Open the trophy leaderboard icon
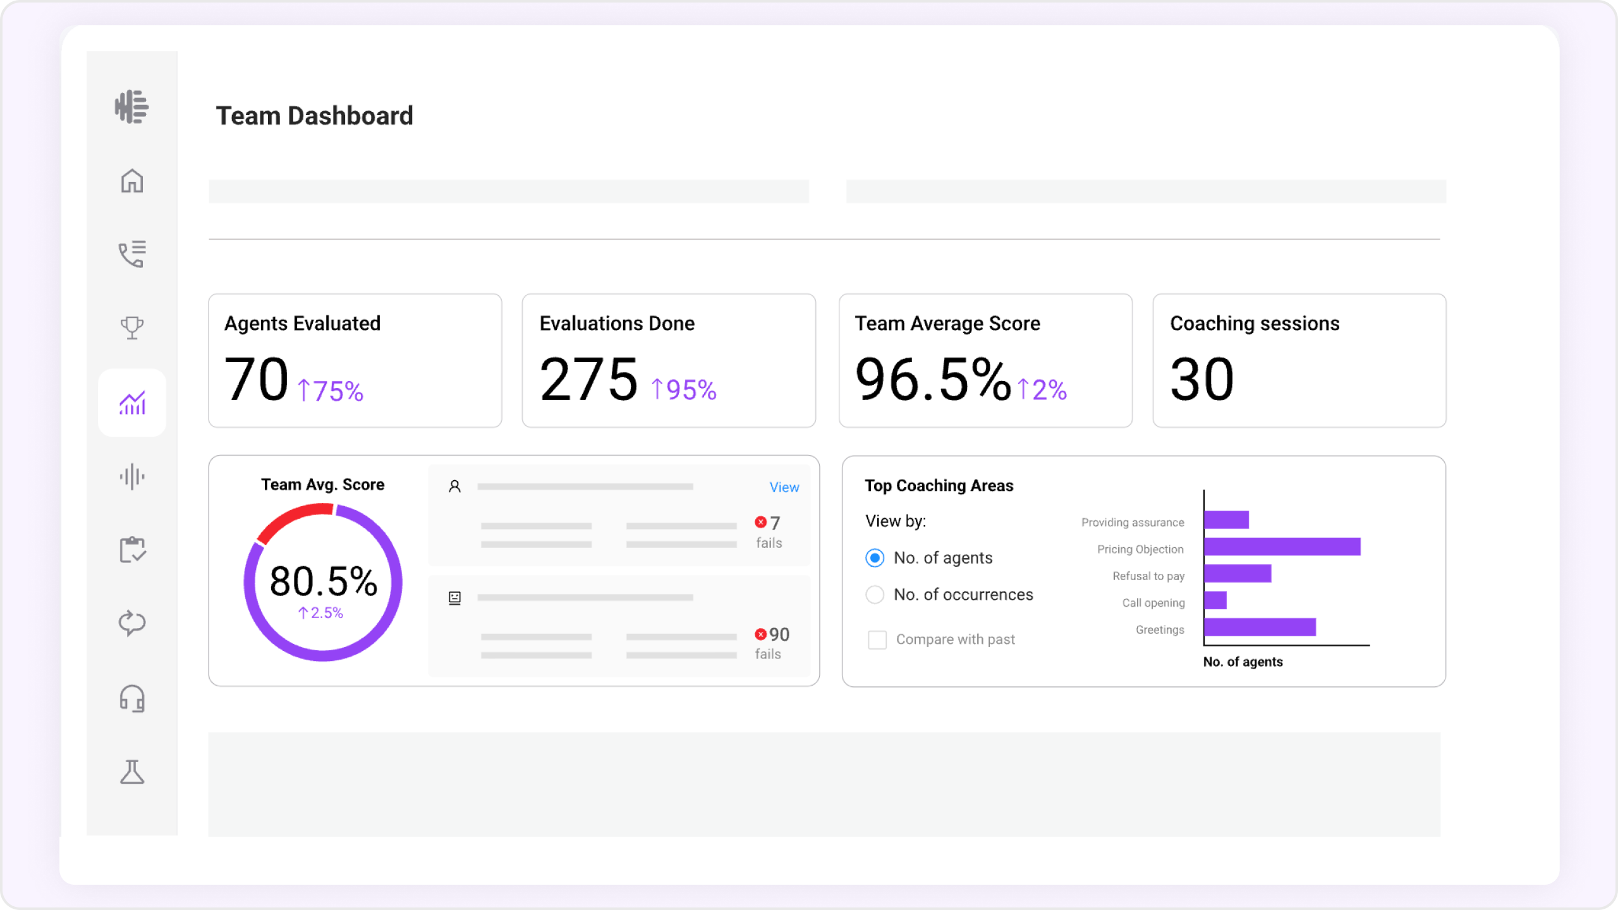Viewport: 1618px width, 910px height. click(x=131, y=327)
